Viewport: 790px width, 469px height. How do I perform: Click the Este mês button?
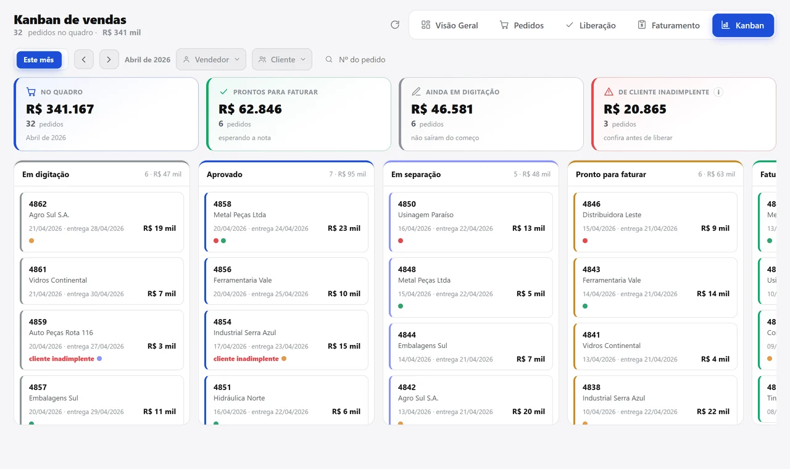39,60
